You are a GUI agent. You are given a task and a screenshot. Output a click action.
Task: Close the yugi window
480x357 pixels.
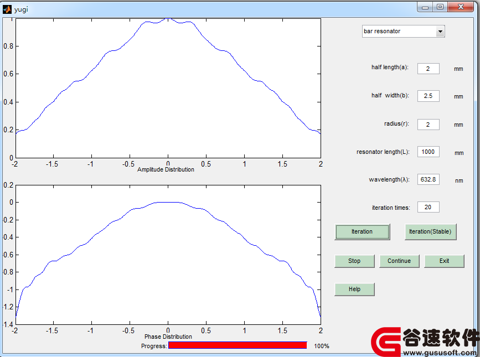(461, 7)
